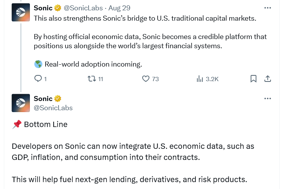Click the verified badge next to Aug 29 Sonic
284x189 pixels.
coord(58,8)
